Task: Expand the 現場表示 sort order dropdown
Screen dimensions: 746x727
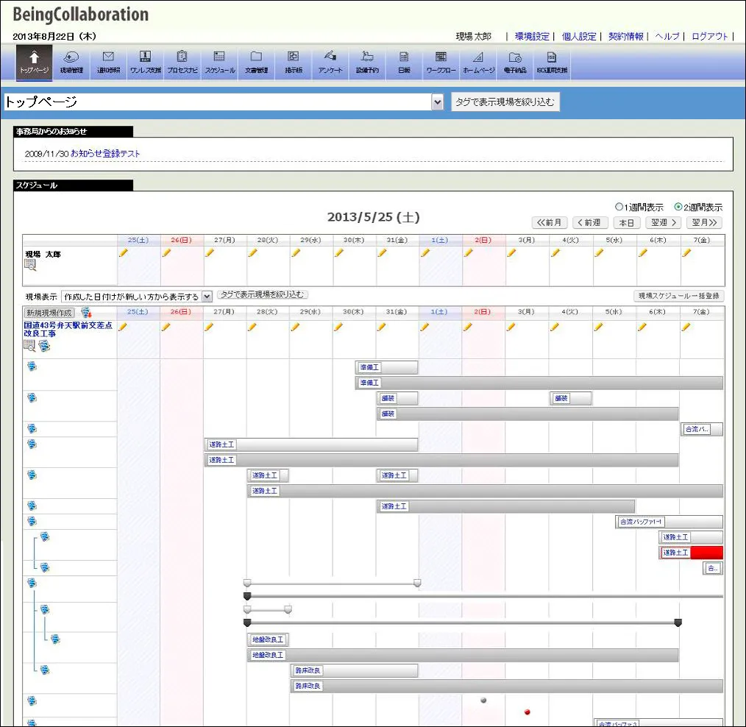Action: (x=207, y=296)
